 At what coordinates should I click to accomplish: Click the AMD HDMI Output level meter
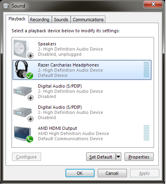tap(146, 133)
